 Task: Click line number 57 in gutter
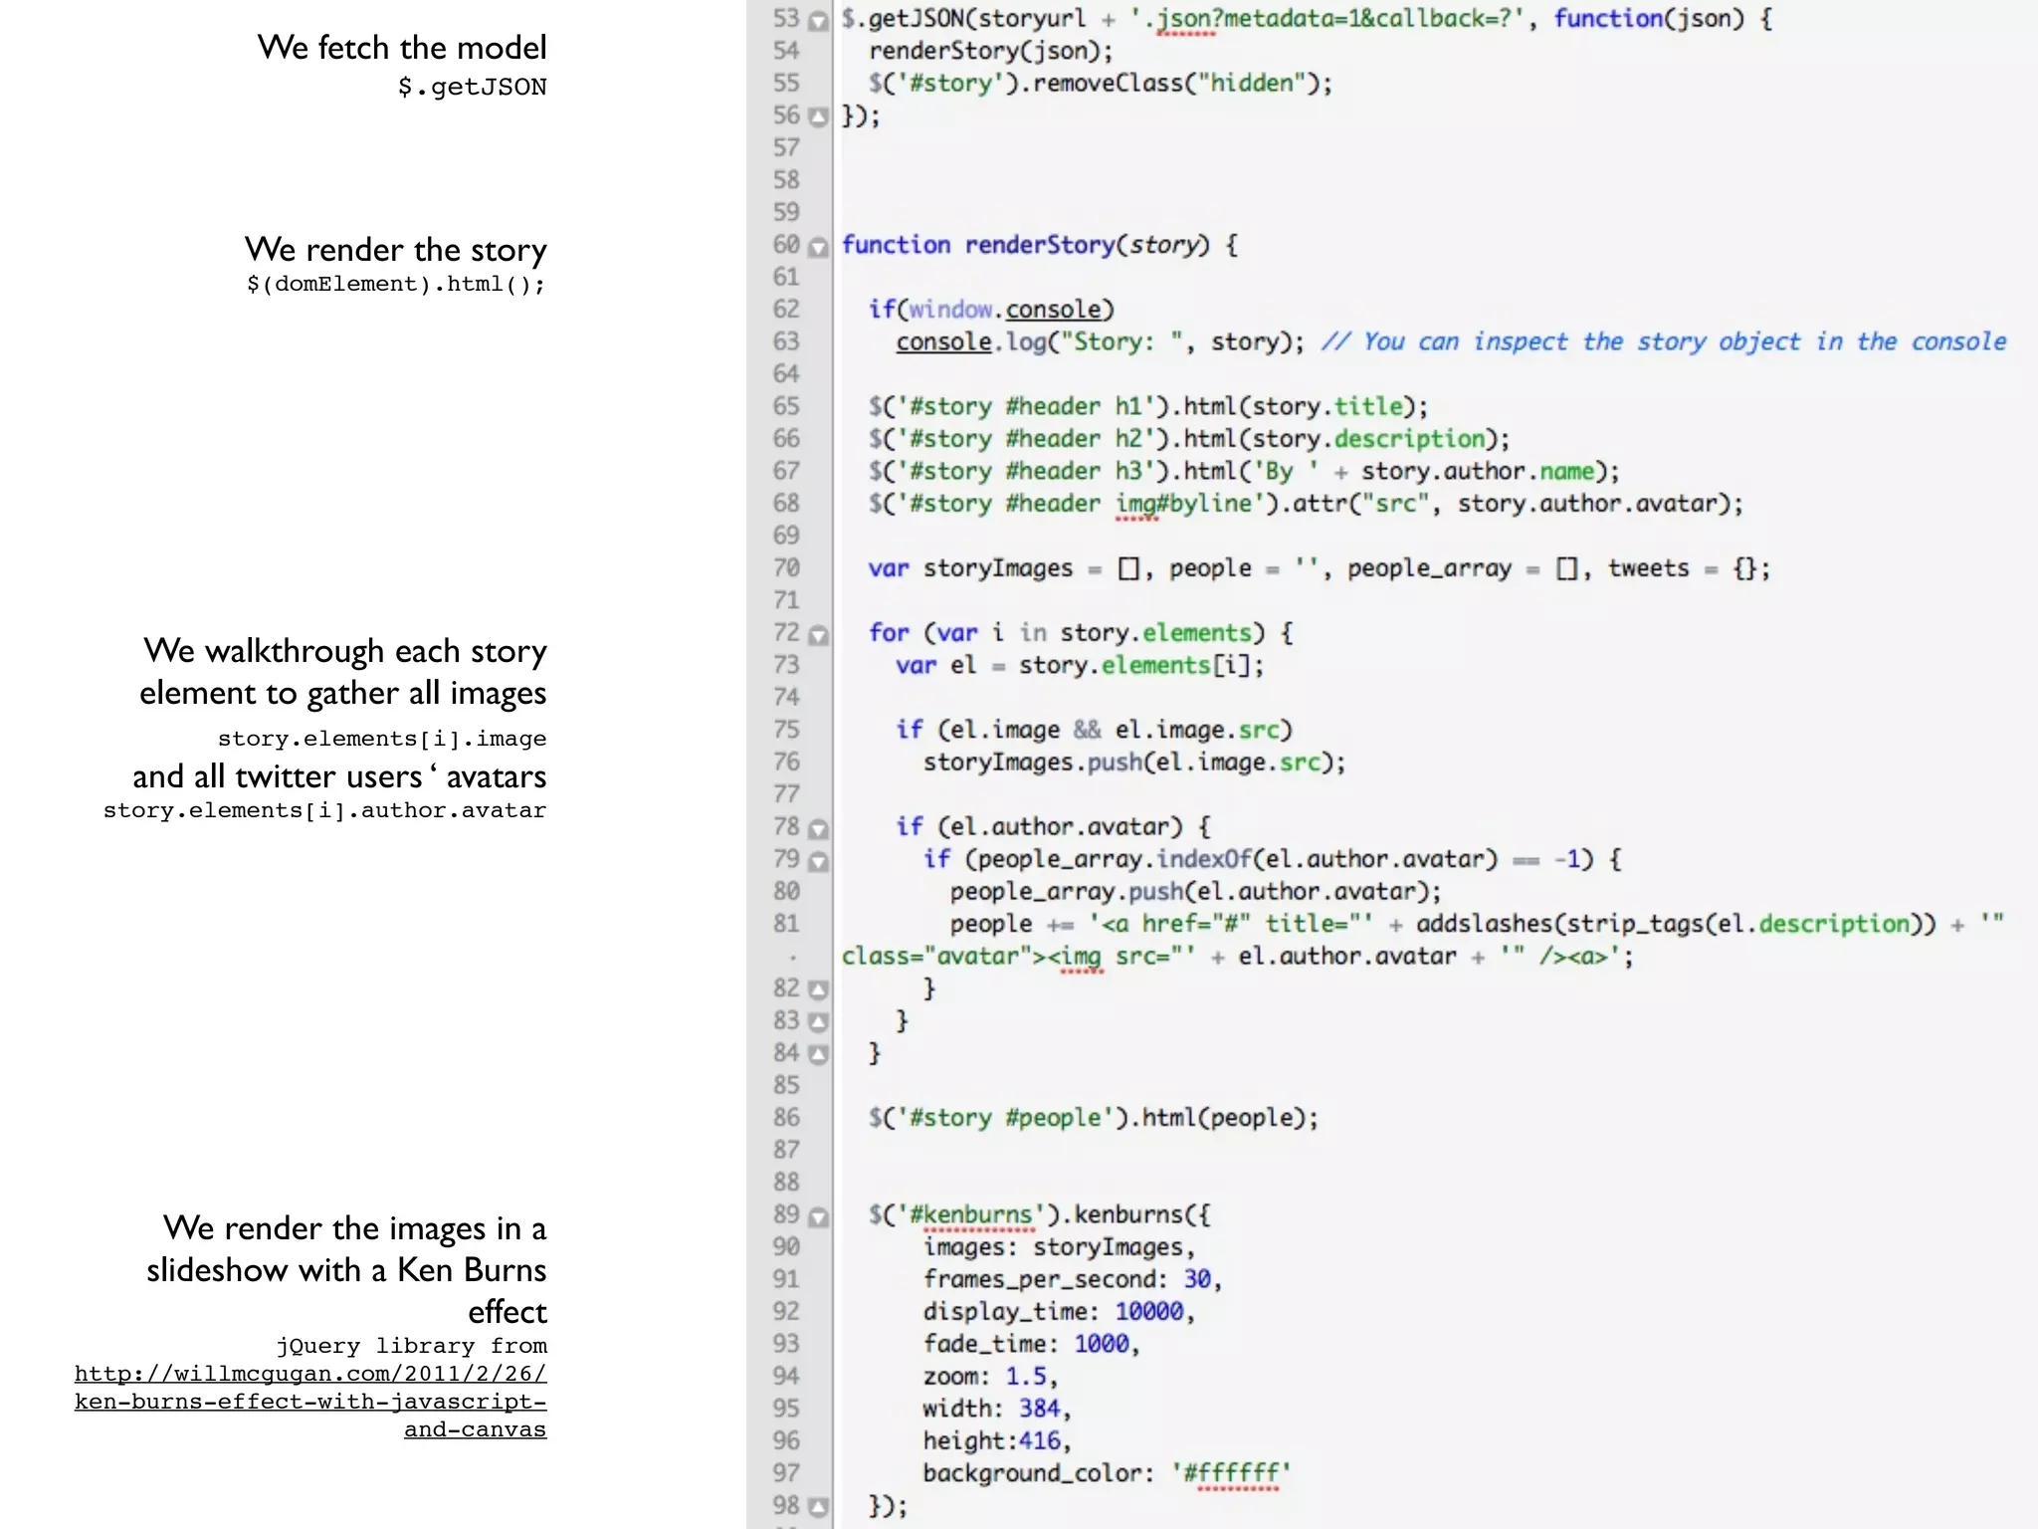pyautogui.click(x=786, y=147)
